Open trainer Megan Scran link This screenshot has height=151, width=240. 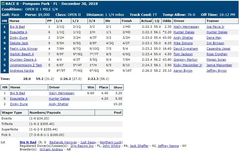[x=216, y=60]
